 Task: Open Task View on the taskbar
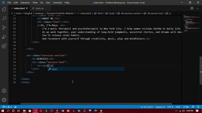click(x=19, y=111)
